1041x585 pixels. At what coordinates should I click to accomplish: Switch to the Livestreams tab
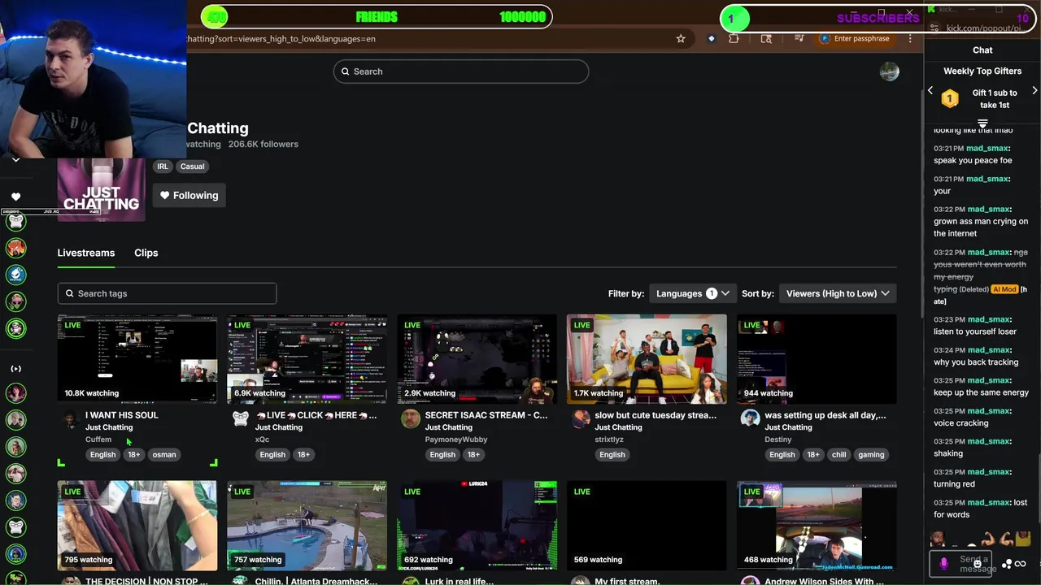pos(86,253)
